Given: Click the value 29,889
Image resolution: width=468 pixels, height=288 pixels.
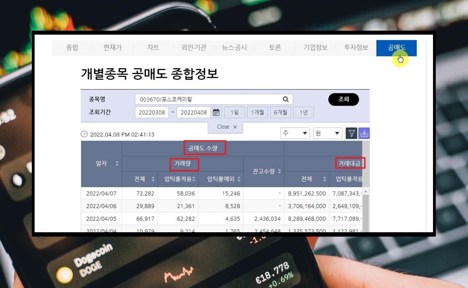Looking at the screenshot, I should 145,206.
